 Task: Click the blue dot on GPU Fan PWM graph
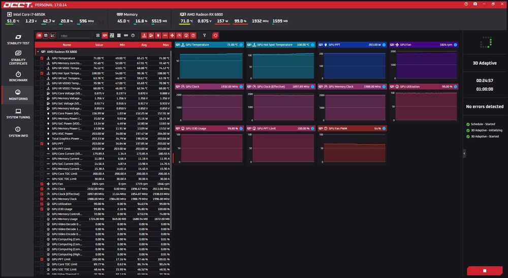point(384,128)
